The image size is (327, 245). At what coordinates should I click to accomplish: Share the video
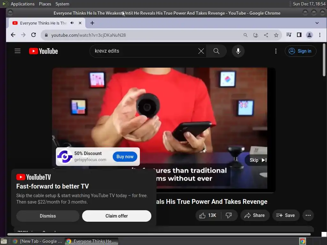pyautogui.click(x=255, y=215)
